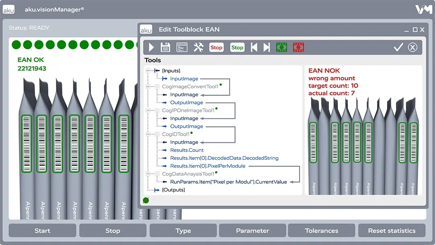
Task: Jump to the previous image with skip-back icon
Action: point(254,48)
